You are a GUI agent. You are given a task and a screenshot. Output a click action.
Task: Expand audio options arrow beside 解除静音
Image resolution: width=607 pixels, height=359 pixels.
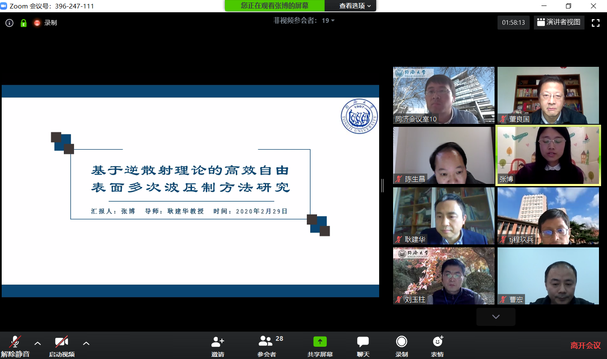click(38, 343)
